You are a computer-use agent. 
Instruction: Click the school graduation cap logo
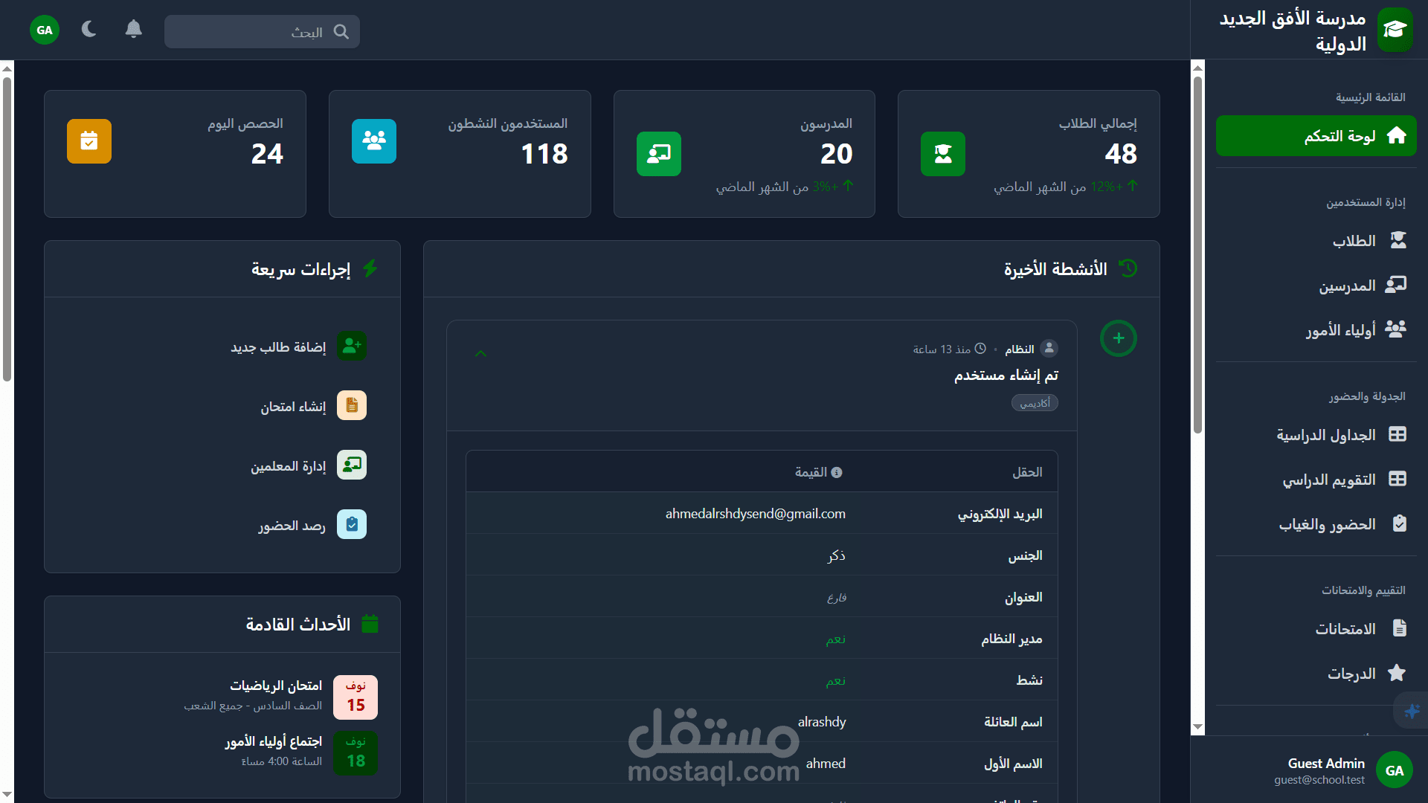1395,30
